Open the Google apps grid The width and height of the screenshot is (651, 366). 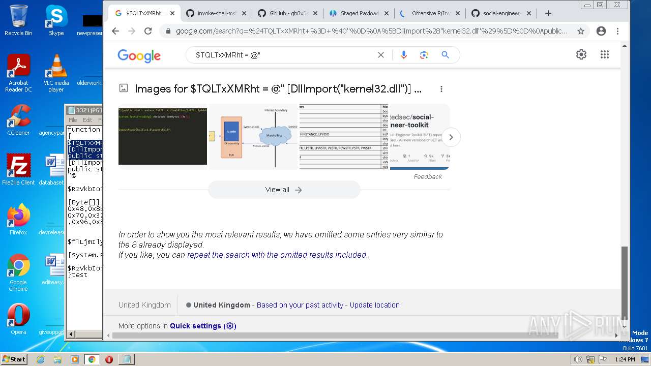coord(605,54)
